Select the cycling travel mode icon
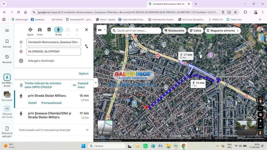Image resolution: width=267 pixels, height=150 pixels. click(68, 30)
